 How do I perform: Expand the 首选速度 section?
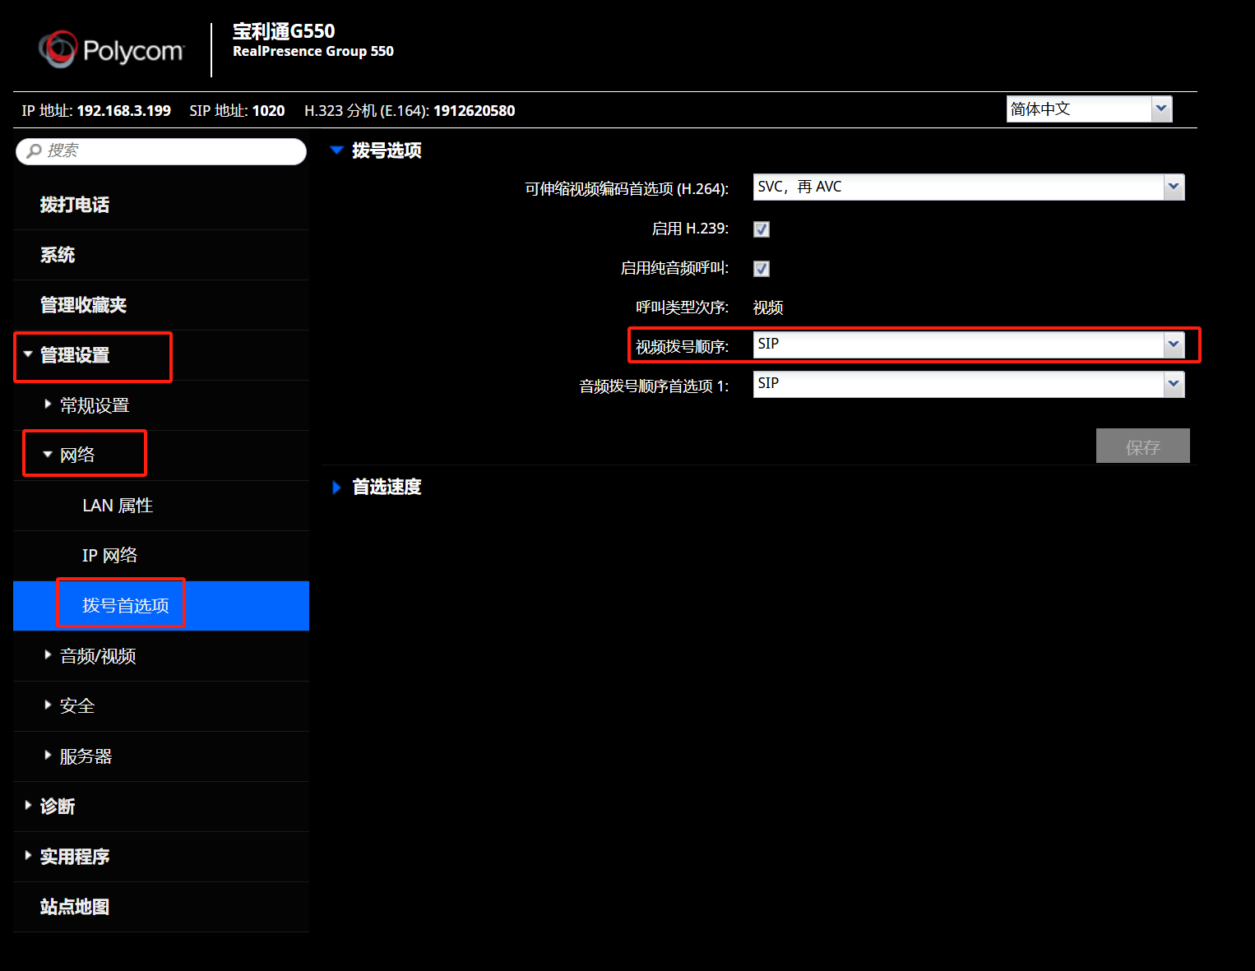[x=336, y=488]
